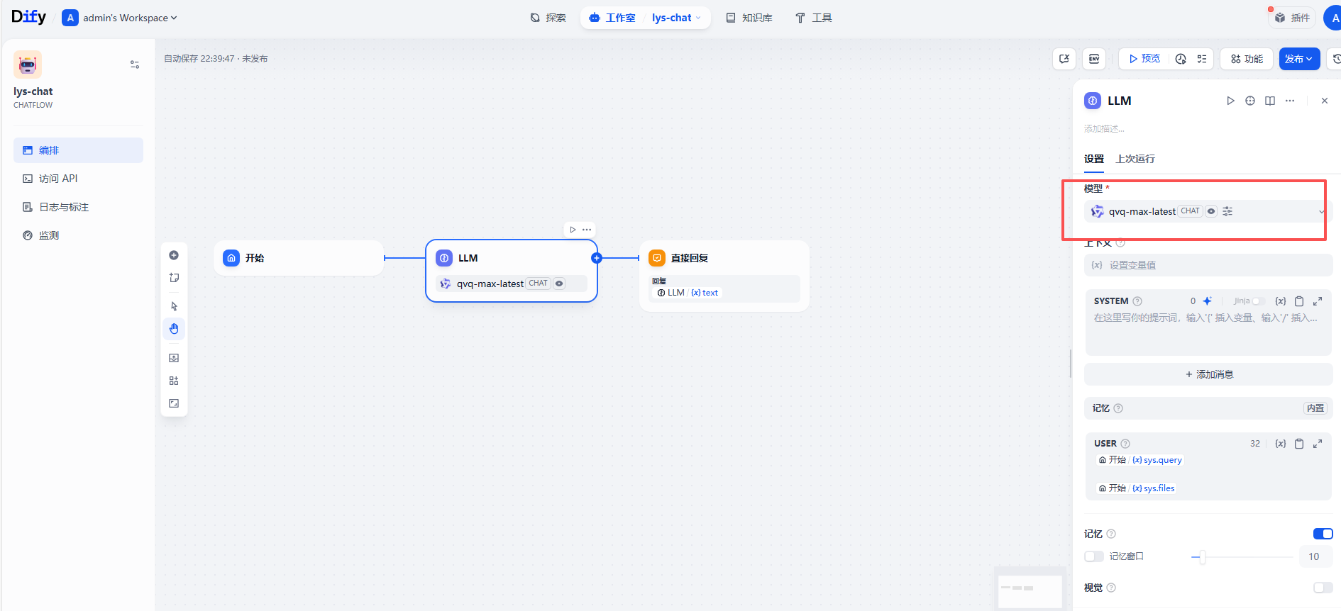Expand the USER prompt editor
This screenshot has height=611, width=1341.
pos(1318,444)
